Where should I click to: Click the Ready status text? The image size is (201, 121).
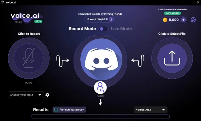click(100, 96)
